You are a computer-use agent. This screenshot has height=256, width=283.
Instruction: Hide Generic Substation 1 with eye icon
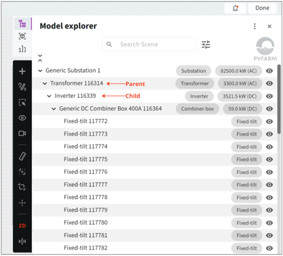click(269, 71)
